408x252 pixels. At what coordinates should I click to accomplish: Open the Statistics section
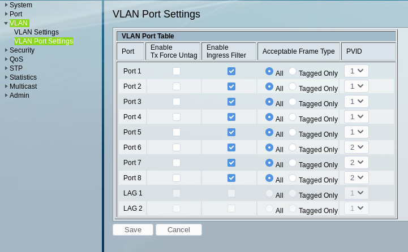(x=23, y=77)
